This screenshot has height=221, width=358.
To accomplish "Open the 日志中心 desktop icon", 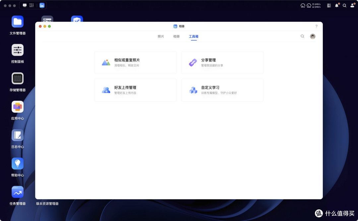I will (18, 135).
